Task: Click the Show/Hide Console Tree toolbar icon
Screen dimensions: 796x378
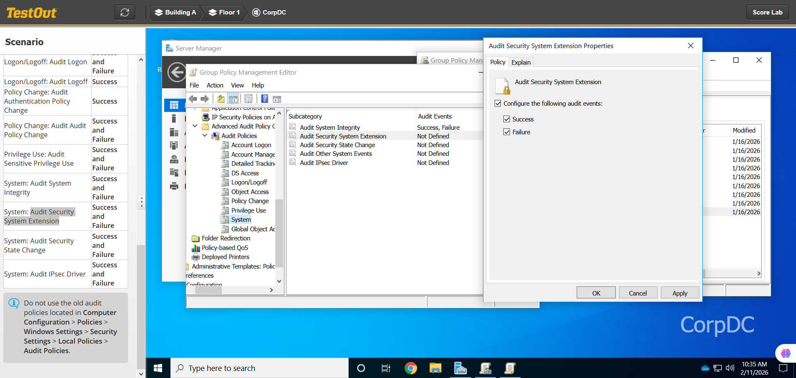Action: tap(233, 99)
